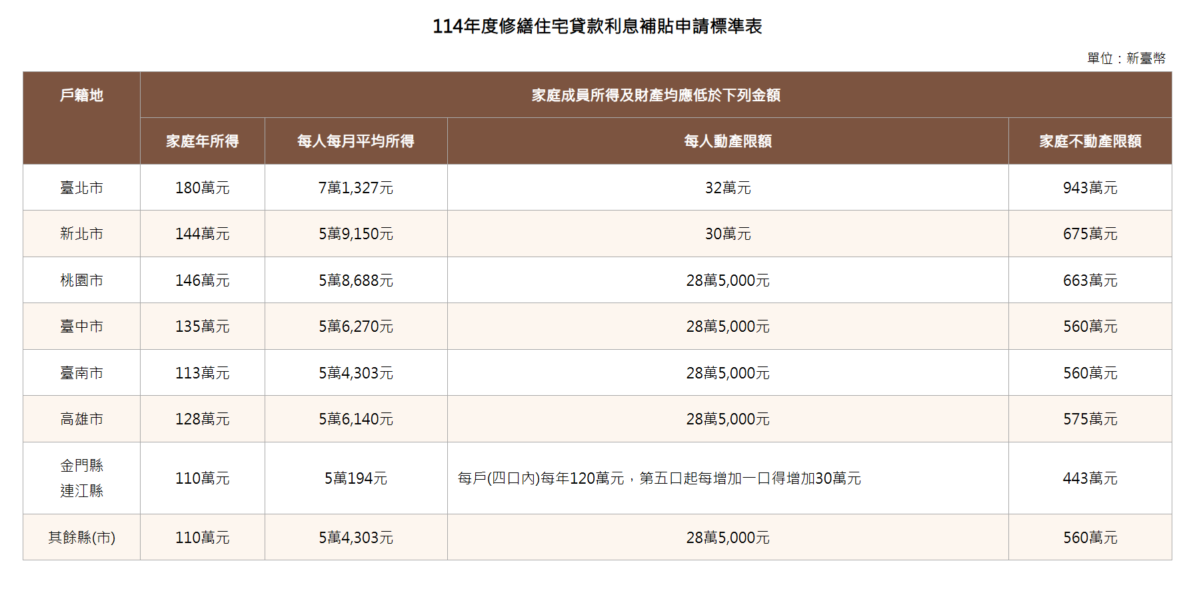Viewport: 1201px width, 605px height.
Task: Click the 144萬元 cell
Action: pos(203,234)
